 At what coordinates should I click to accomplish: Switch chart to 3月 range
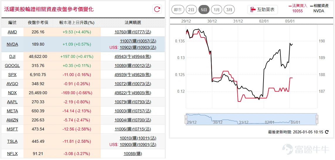[229, 10]
